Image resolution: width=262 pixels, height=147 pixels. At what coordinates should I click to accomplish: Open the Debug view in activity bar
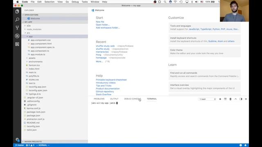(x=17, y=36)
